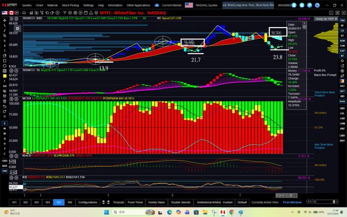347x217 pixels.
Task: Click the export upload toolbar icon
Action: 91,13
